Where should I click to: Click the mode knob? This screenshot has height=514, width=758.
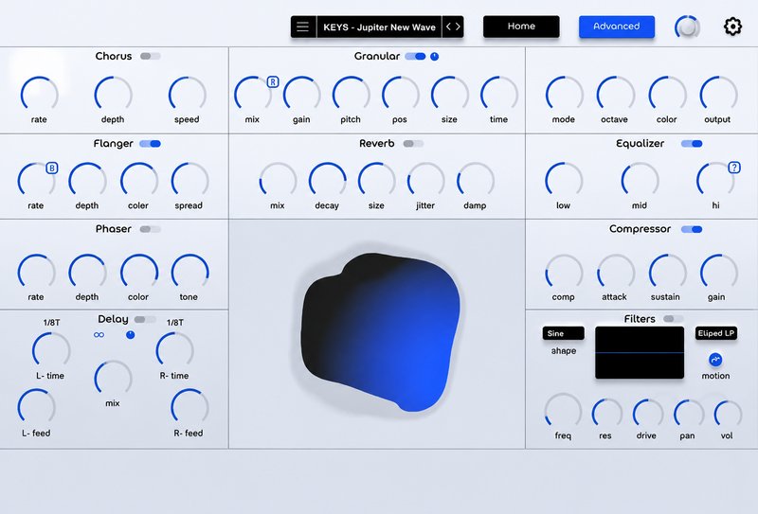coord(564,95)
